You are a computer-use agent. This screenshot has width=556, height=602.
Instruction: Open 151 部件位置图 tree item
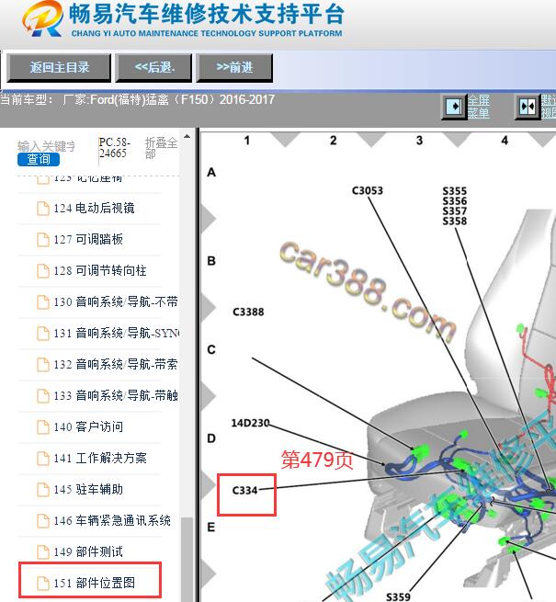pos(94,583)
